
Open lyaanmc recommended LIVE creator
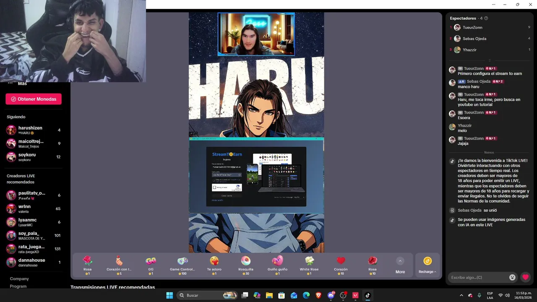pos(34,222)
